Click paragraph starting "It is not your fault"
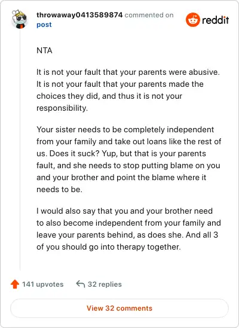 (x=128, y=90)
